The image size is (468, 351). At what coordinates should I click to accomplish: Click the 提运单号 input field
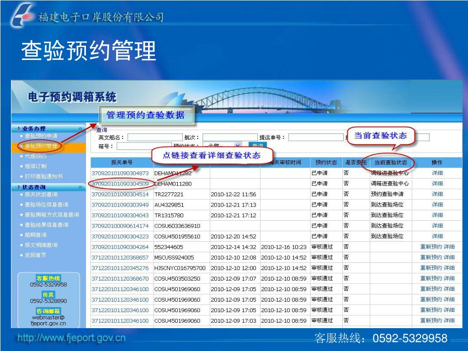click(x=316, y=137)
